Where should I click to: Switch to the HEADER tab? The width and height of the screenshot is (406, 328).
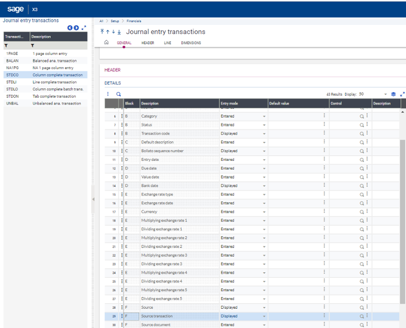click(x=147, y=43)
